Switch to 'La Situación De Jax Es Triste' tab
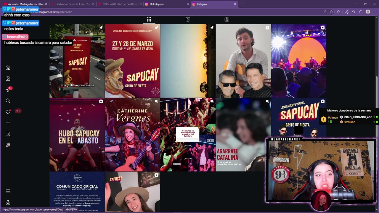 (x=73, y=4)
